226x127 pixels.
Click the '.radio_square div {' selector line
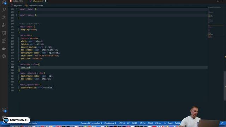(30, 85)
